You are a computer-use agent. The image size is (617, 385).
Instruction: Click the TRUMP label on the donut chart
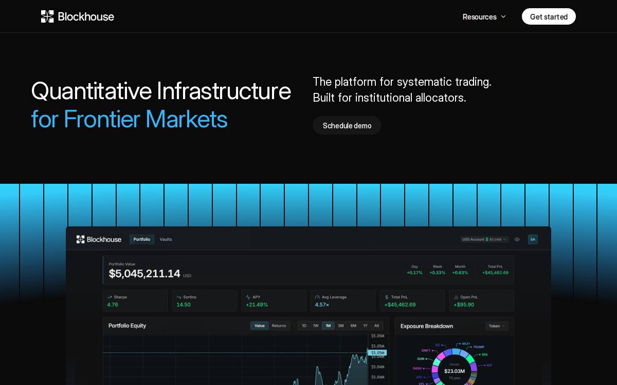(x=479, y=347)
